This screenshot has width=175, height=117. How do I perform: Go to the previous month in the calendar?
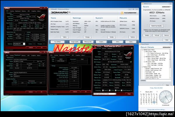141,92
